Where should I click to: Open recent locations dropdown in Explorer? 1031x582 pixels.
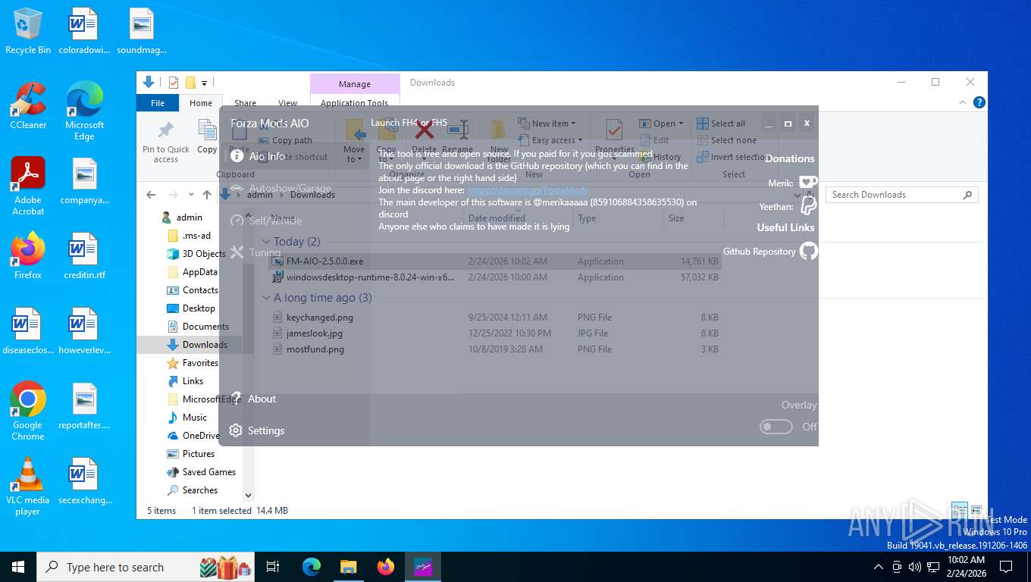tap(191, 195)
